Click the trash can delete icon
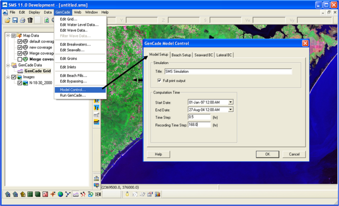The image size is (339, 206). point(30,20)
